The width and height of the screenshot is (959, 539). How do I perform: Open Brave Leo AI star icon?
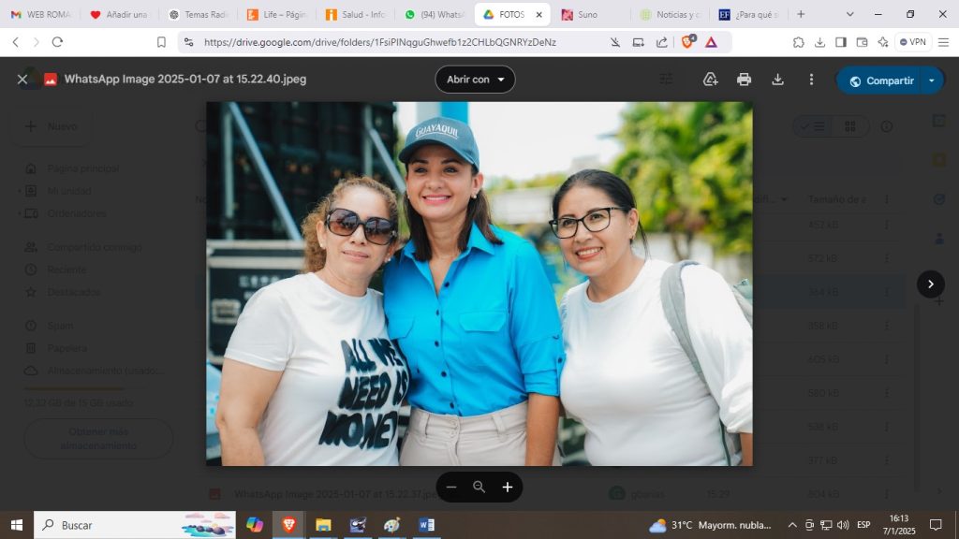(883, 42)
